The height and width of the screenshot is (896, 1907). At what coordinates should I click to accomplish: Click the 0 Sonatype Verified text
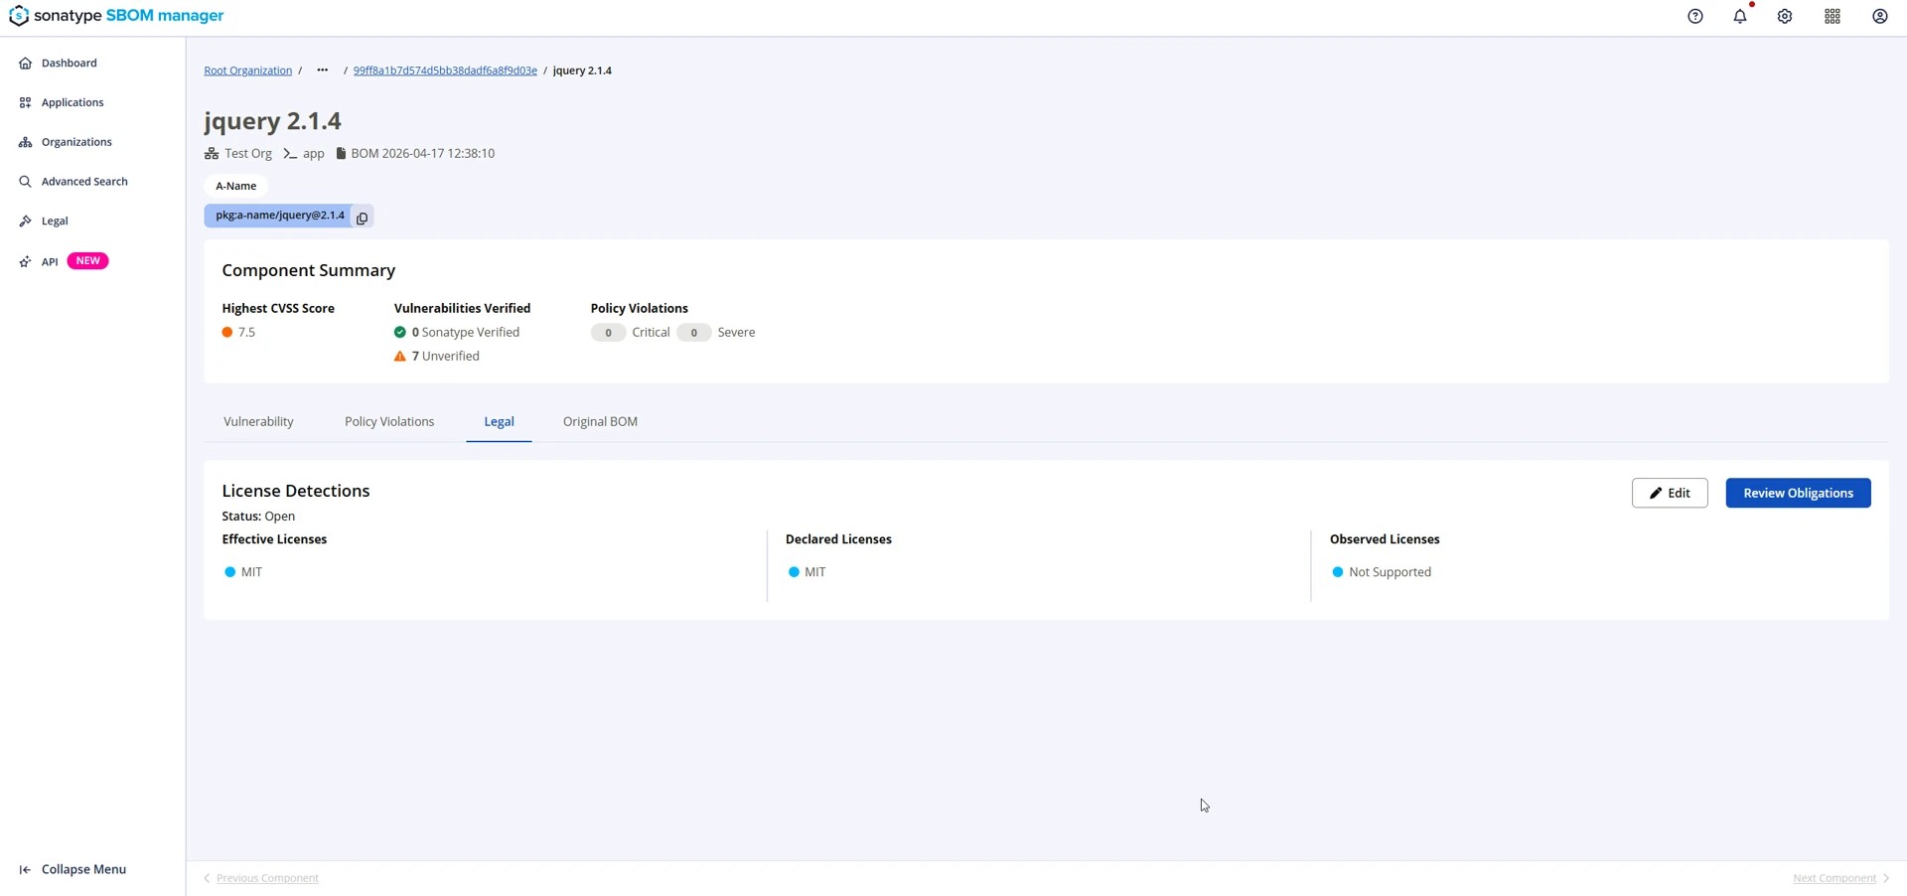point(466,333)
